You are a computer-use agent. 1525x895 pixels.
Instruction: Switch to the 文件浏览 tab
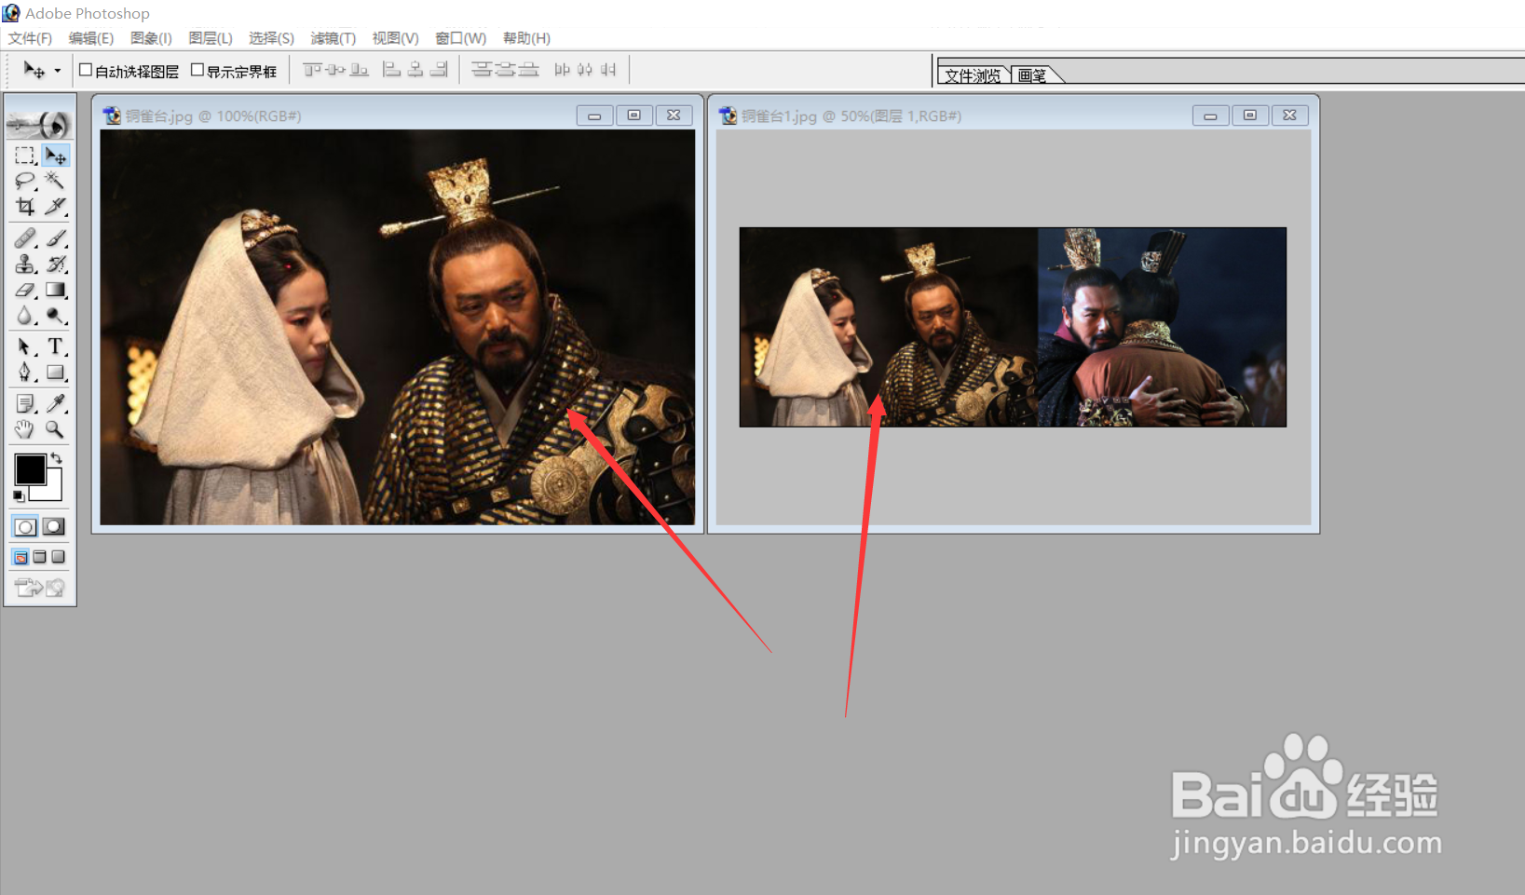pyautogui.click(x=974, y=75)
